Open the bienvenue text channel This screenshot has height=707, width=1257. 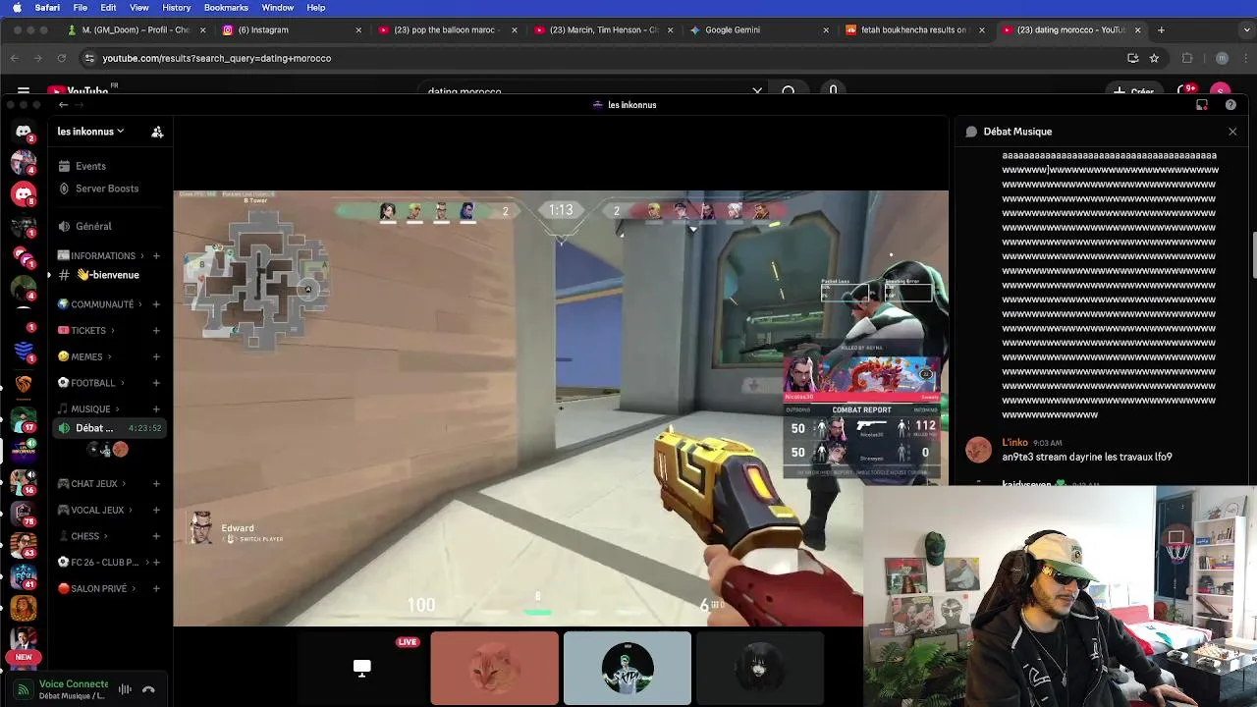point(108,275)
